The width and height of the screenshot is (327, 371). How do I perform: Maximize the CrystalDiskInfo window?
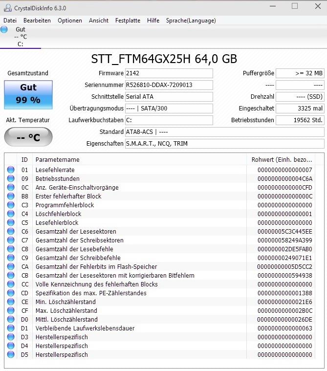click(x=295, y=6)
